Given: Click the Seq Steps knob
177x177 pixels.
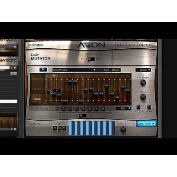Looking at the screenshot, I should tap(143, 82).
